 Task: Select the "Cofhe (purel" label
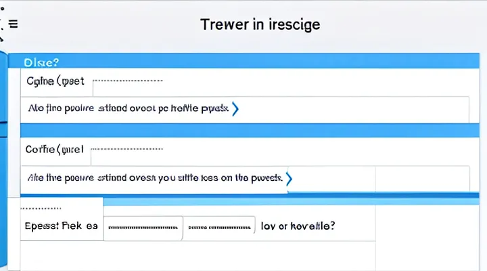53,147
